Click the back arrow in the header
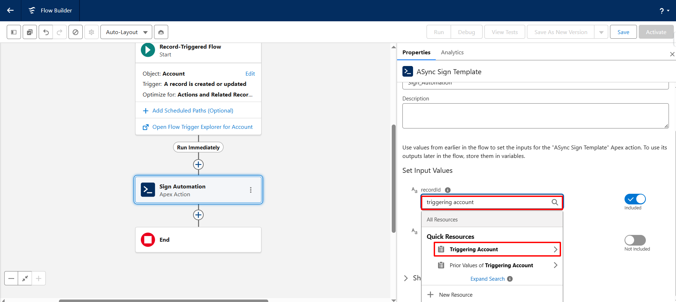Viewport: 676px width, 302px height. (x=10, y=10)
